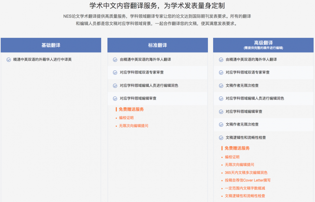Click check icon beside non-orange 文稿逻辑性和流畅性检查

pos(221,138)
